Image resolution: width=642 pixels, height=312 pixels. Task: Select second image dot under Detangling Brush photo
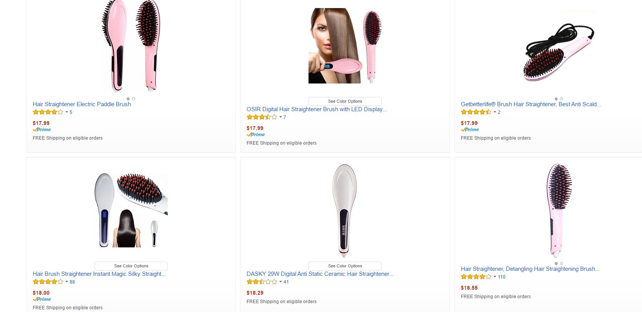pos(562,264)
